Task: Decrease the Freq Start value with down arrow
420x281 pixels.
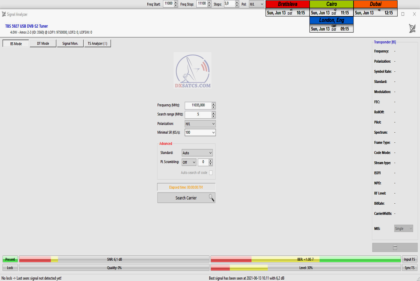Action: coord(176,6)
